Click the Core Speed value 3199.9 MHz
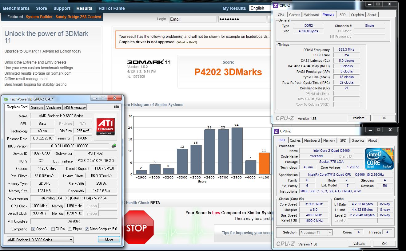Viewport: 406px width, 251px height. (314, 204)
